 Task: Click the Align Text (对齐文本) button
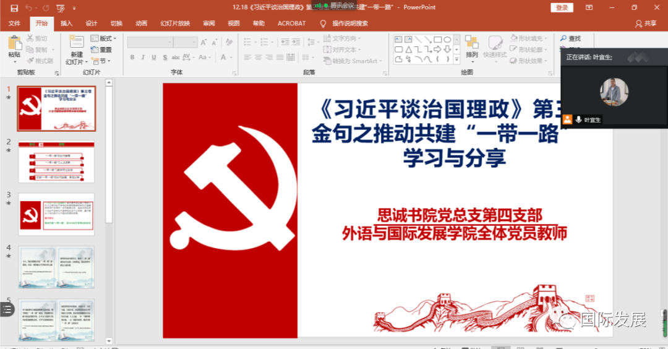pyautogui.click(x=341, y=50)
